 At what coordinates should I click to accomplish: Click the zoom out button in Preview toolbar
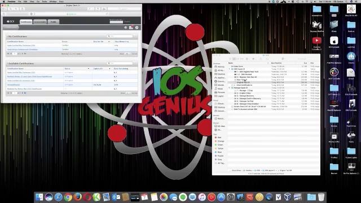click(x=11, y=9)
